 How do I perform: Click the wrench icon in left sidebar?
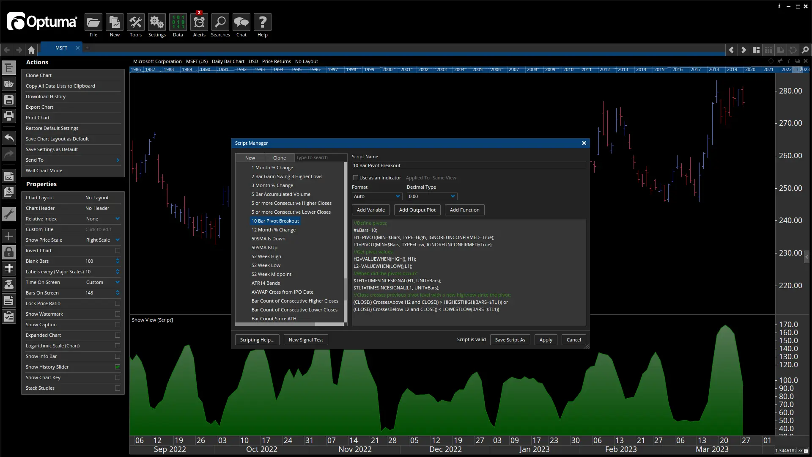[9, 214]
